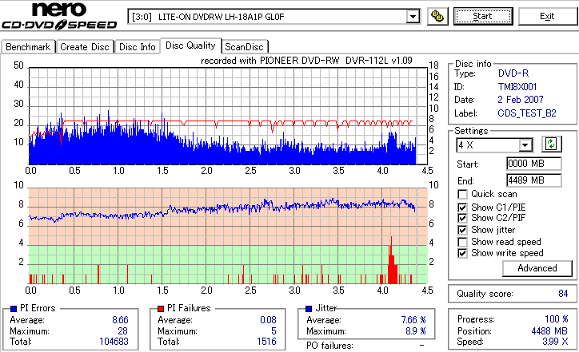This screenshot has width=579, height=352.
Task: Toggle the Show C1/PIE checkbox
Action: pos(462,208)
